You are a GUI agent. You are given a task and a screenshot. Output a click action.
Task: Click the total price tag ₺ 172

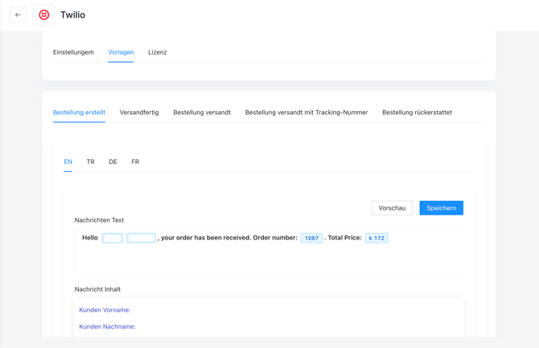(x=376, y=238)
